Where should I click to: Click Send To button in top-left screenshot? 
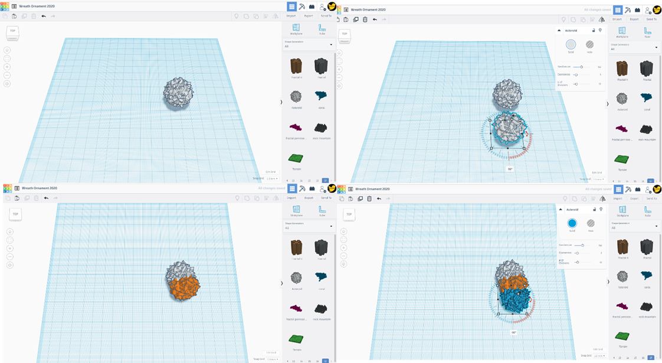[326, 16]
